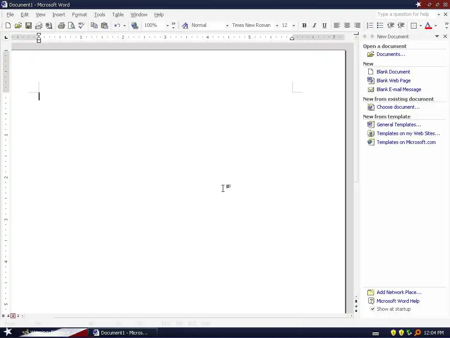Open the Zoom 100% dropdown
The width and height of the screenshot is (450, 338).
pos(167,26)
